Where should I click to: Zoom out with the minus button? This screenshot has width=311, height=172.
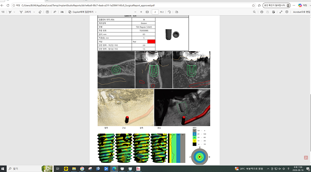pos(135,12)
